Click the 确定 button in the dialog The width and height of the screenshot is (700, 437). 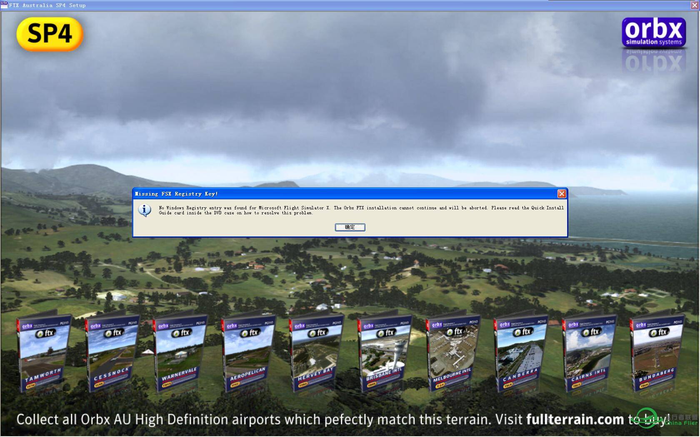(x=350, y=227)
